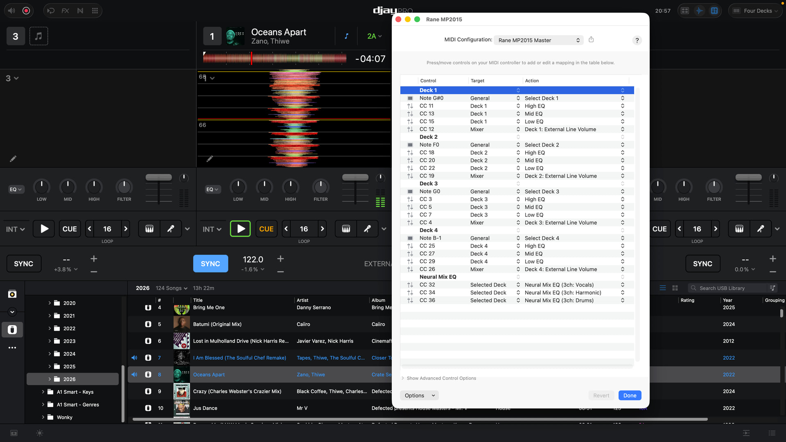
Task: Select the 2025 folder in library
Action: 69,367
